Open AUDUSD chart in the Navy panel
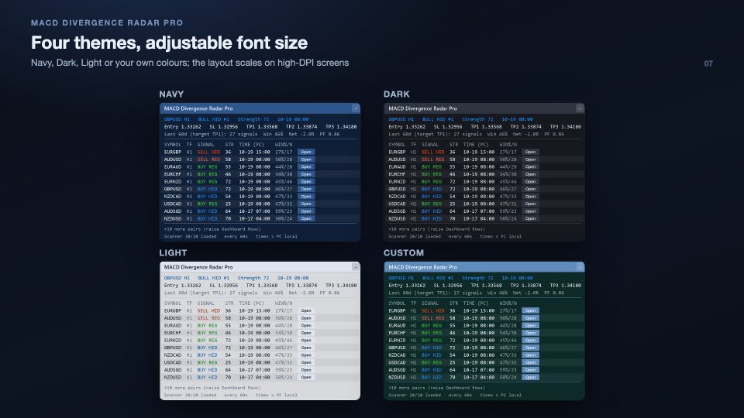The height and width of the screenshot is (418, 744). pyautogui.click(x=306, y=159)
